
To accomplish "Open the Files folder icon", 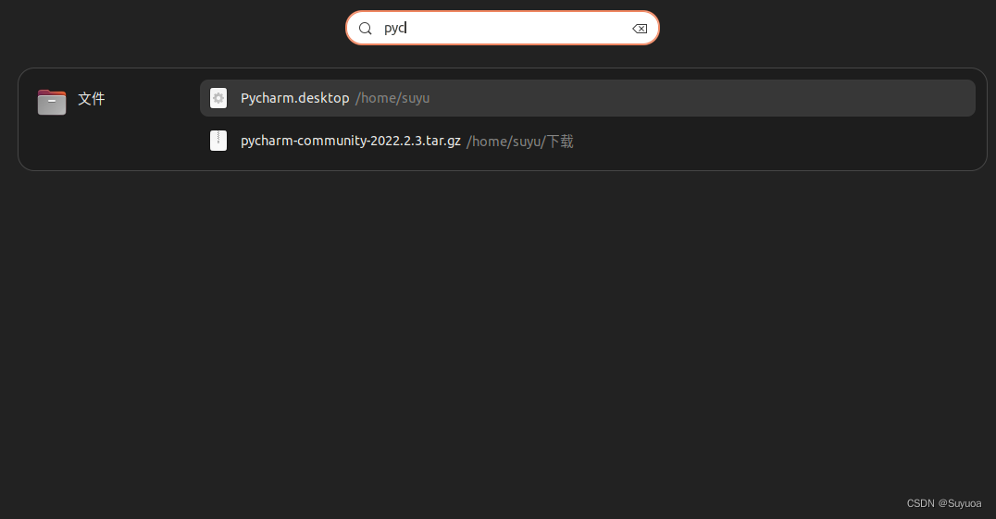I will click(x=52, y=102).
